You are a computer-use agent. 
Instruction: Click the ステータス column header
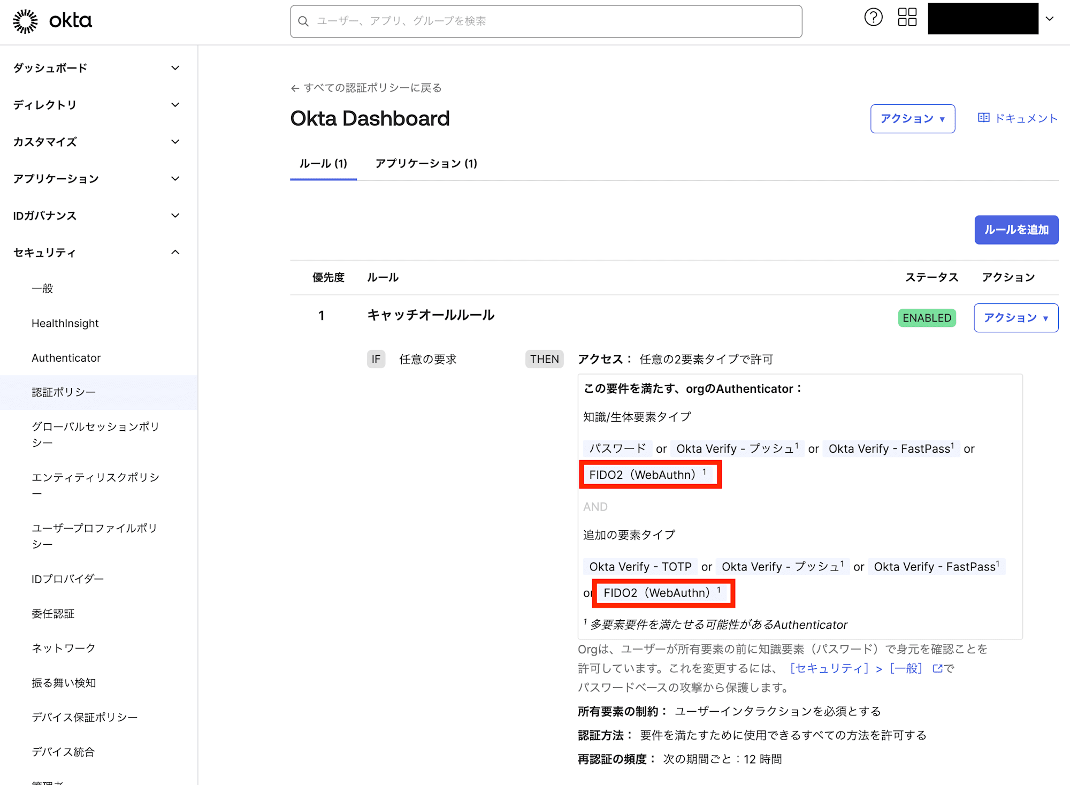[x=931, y=277]
